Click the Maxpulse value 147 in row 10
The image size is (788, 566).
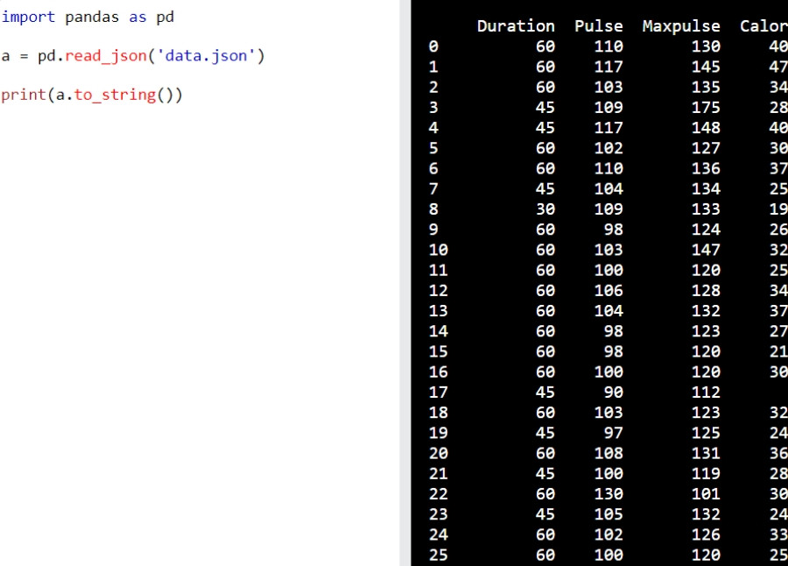click(706, 250)
